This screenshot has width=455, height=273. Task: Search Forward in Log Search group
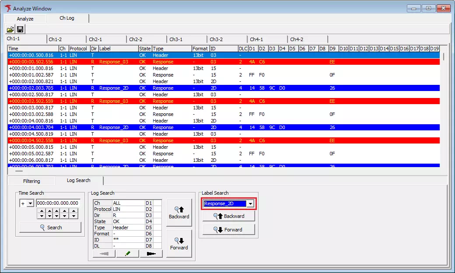pos(179,244)
